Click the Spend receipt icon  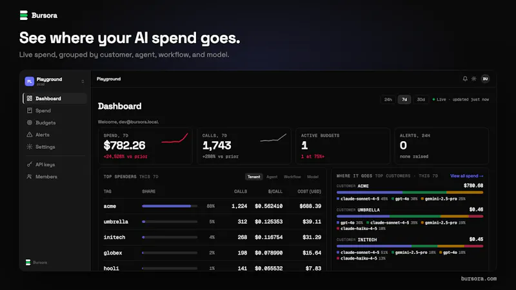[x=30, y=110]
